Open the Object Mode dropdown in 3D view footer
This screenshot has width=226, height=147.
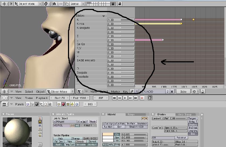coord(60,92)
